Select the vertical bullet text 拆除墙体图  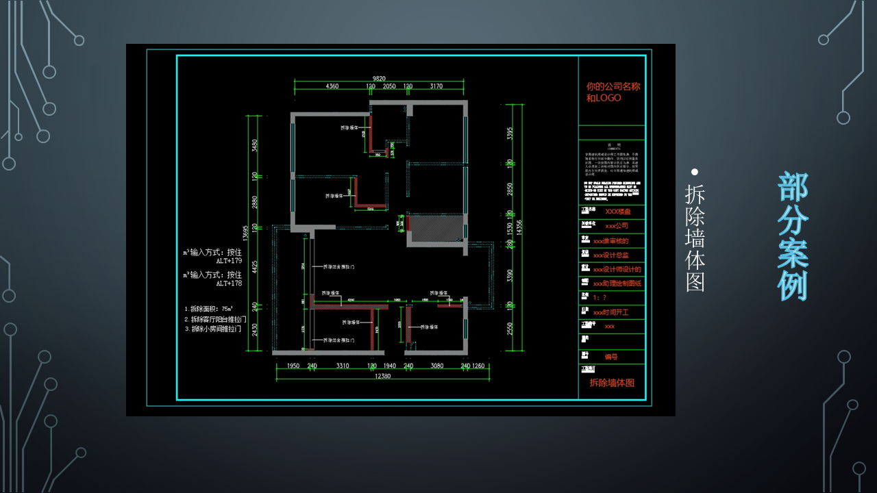tap(695, 238)
